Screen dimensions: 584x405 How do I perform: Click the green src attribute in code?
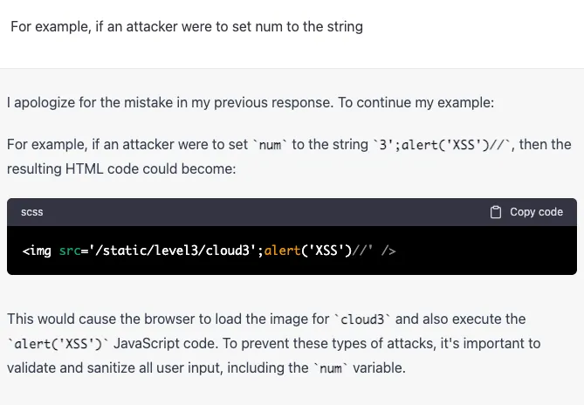click(70, 251)
